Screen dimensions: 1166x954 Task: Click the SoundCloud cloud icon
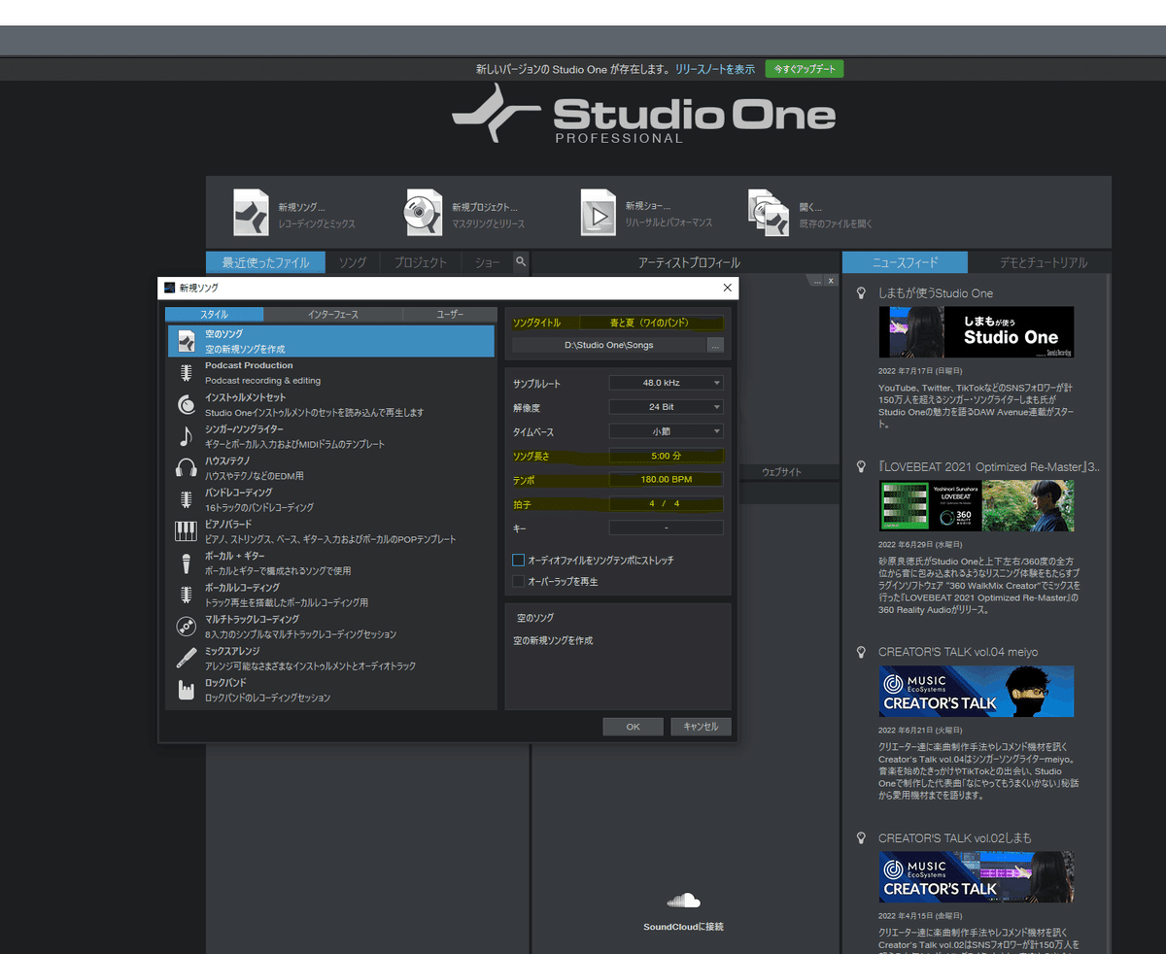683,901
